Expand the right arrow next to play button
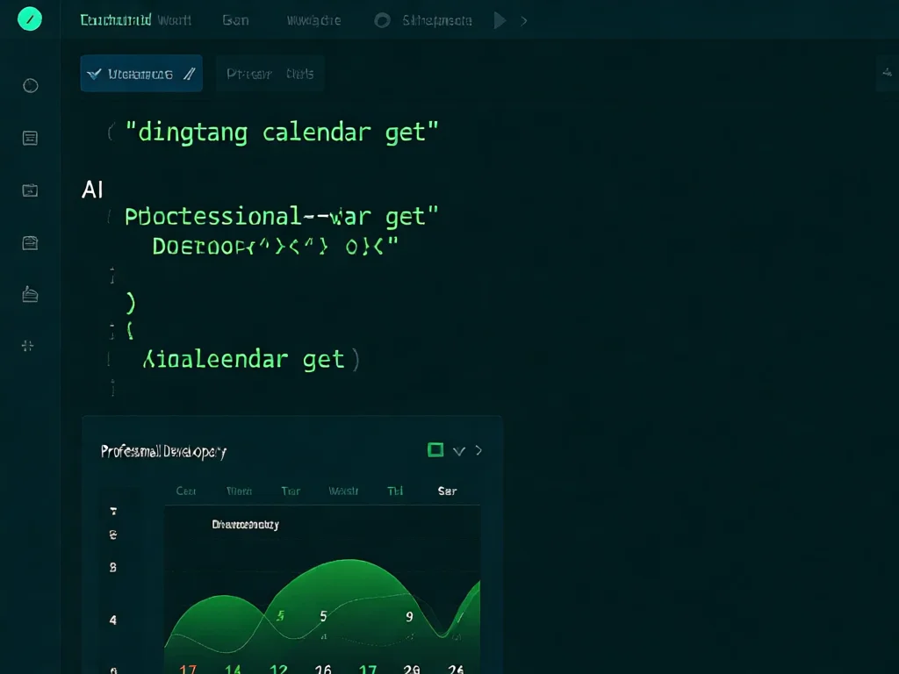899x674 pixels. pyautogui.click(x=524, y=20)
